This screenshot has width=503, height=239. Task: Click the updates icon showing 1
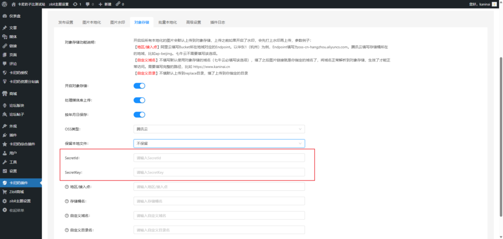75,4
